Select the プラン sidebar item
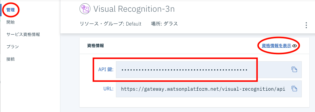This screenshot has width=315, height=112. [x=12, y=47]
